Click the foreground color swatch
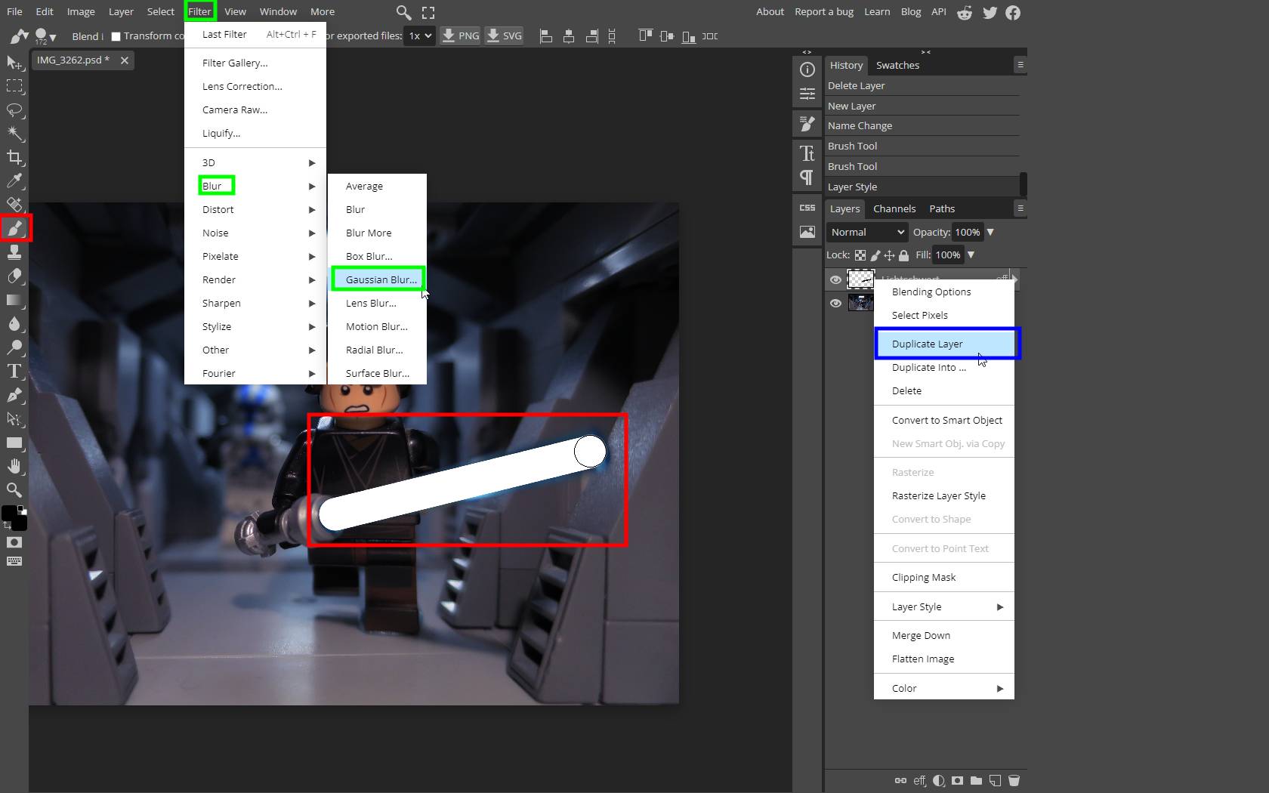1269x793 pixels. point(9,514)
